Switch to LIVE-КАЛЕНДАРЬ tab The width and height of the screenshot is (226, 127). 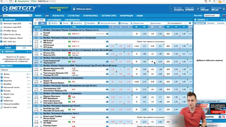[54, 20]
